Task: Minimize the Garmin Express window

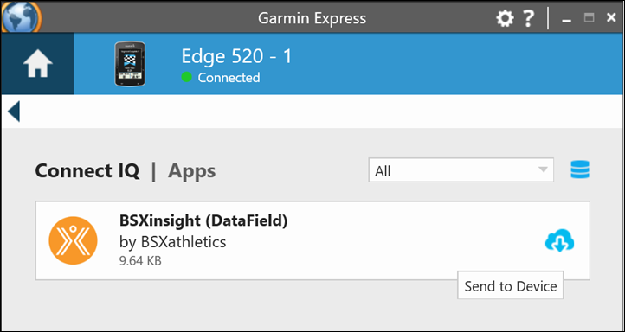Action: (566, 19)
